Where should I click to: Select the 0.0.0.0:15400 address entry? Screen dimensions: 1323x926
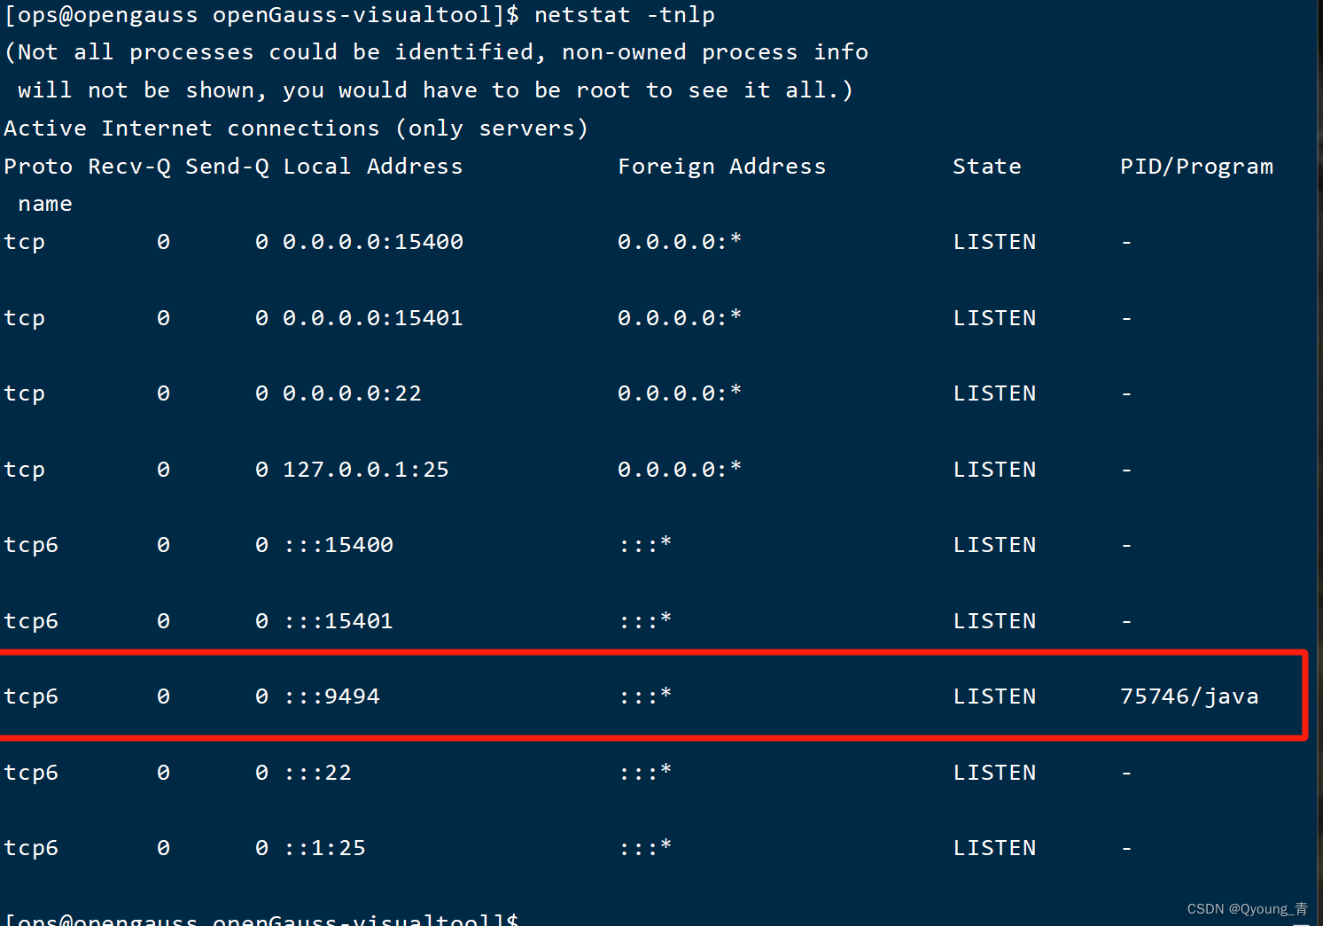click(372, 241)
